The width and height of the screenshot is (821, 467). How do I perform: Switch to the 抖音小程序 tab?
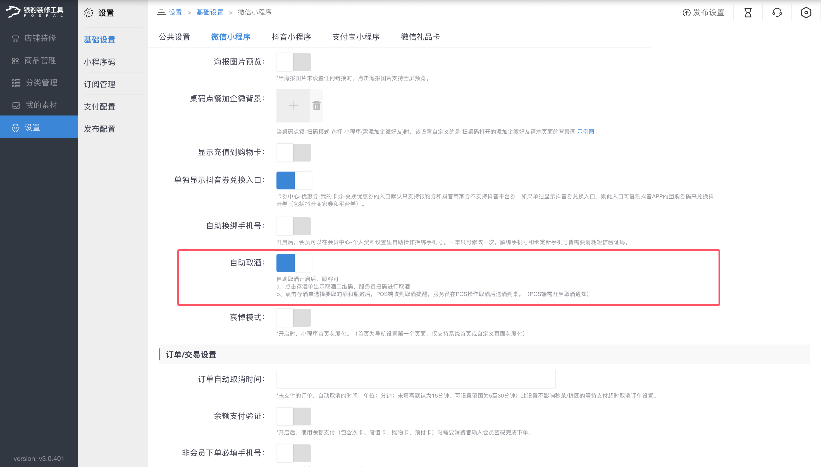pos(291,37)
